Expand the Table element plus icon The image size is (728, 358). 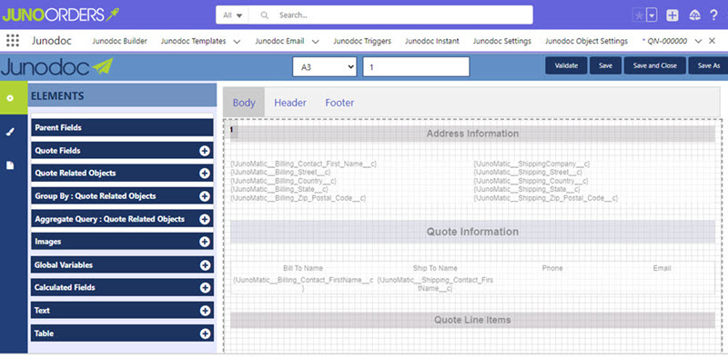(205, 333)
